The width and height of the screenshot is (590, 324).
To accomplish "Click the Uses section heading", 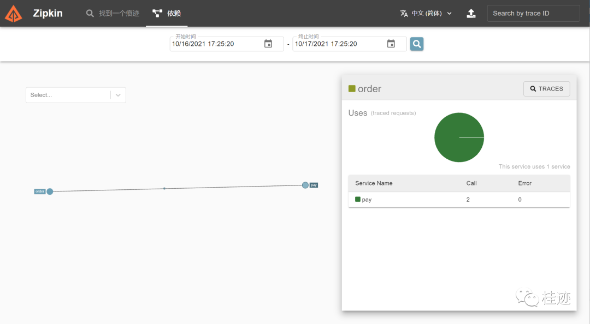I will 357,113.
